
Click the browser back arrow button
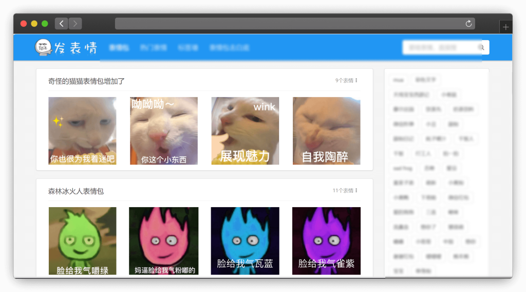coord(62,24)
